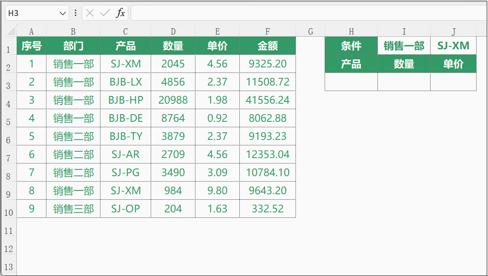Click the 销售三部 department cell

[73, 209]
